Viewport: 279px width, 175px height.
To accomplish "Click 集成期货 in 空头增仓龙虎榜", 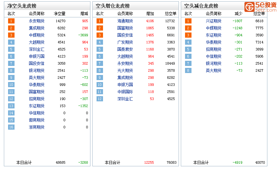I will click(125, 78).
